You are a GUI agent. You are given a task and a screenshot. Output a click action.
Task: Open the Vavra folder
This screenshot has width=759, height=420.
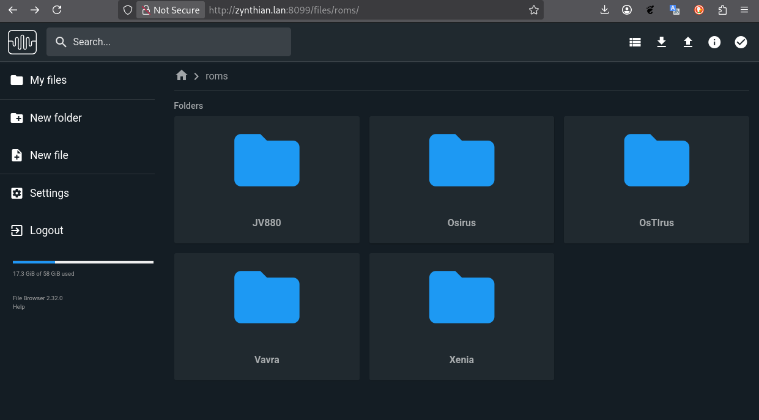[267, 317]
